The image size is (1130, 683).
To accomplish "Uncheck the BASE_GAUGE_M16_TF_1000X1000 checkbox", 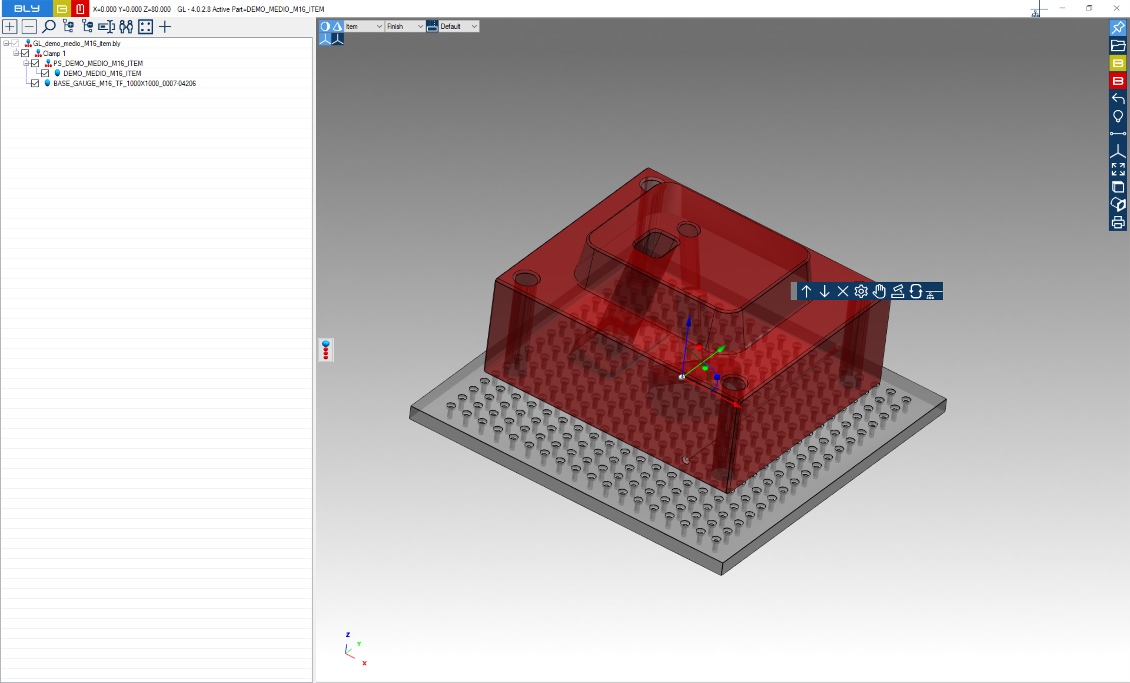I will (x=35, y=84).
